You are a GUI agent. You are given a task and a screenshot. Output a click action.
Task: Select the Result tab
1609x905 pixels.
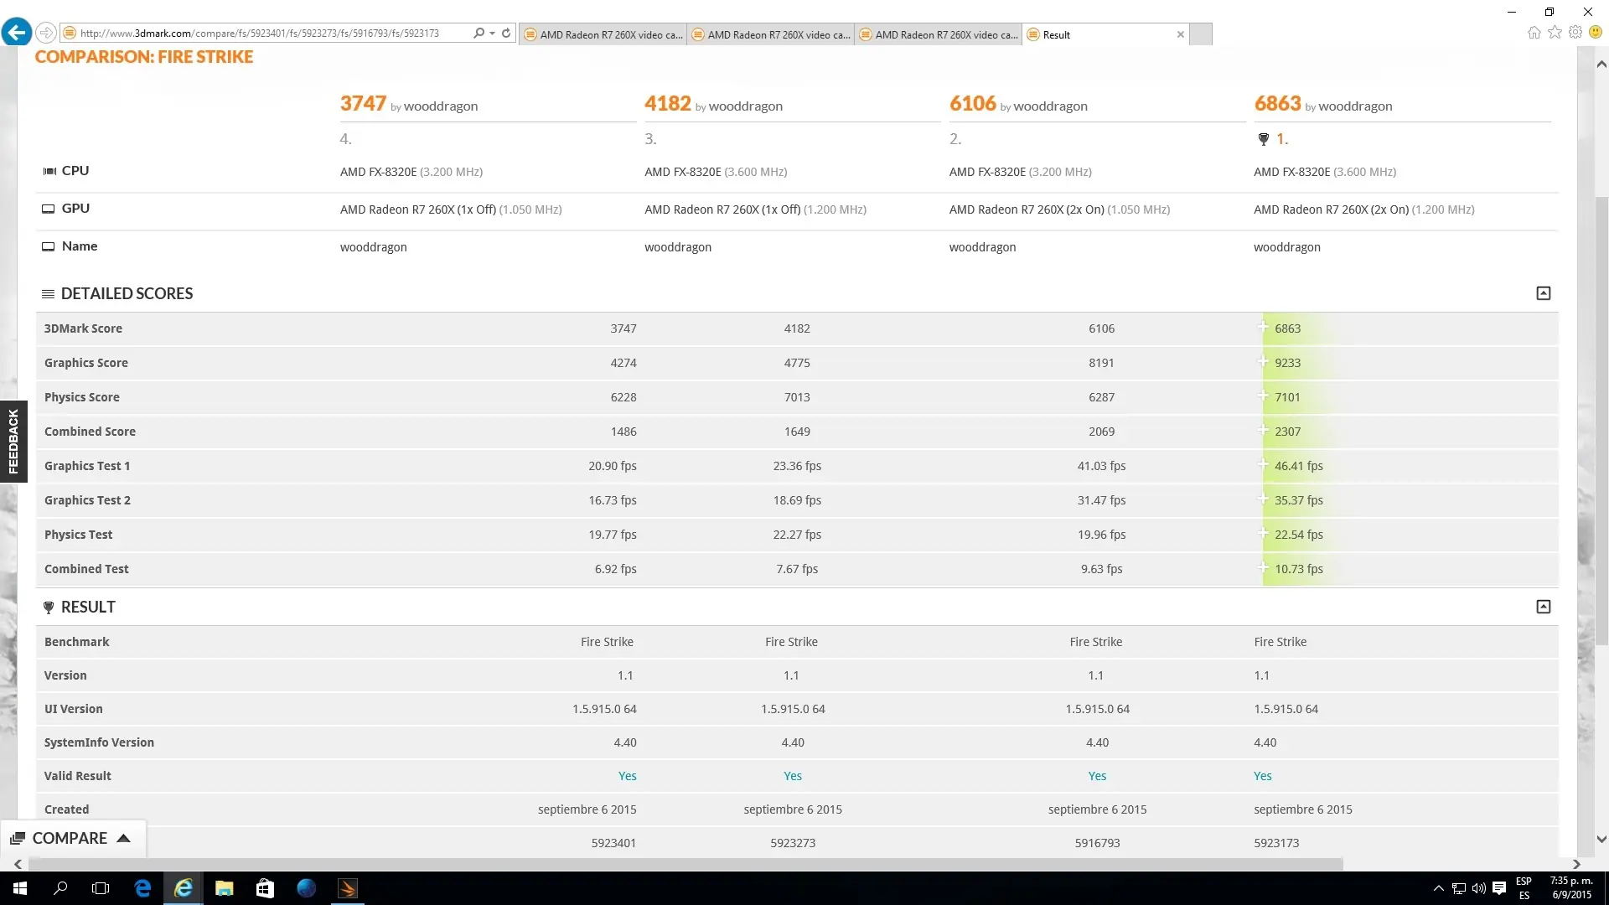coord(1098,34)
